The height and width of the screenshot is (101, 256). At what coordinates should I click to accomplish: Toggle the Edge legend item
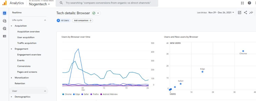point(76,94)
